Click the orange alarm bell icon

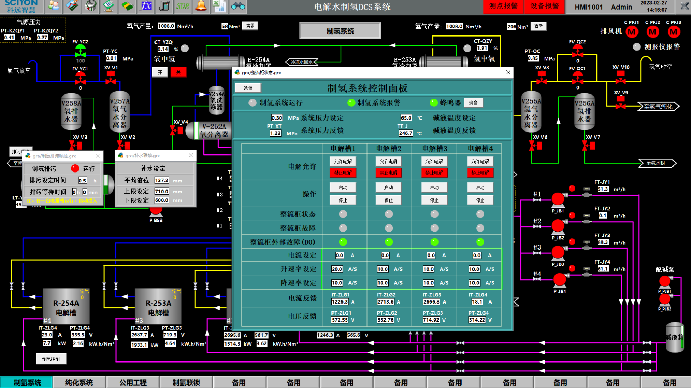pyautogui.click(x=201, y=6)
